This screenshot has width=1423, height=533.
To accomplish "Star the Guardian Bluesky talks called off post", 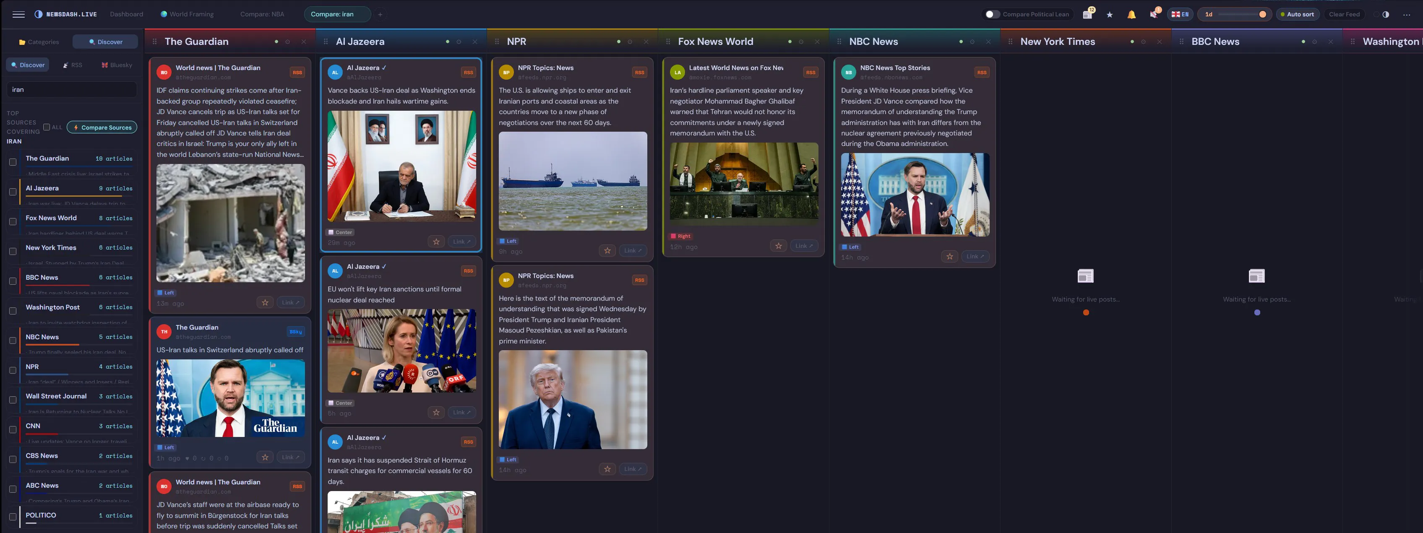I will [265, 458].
